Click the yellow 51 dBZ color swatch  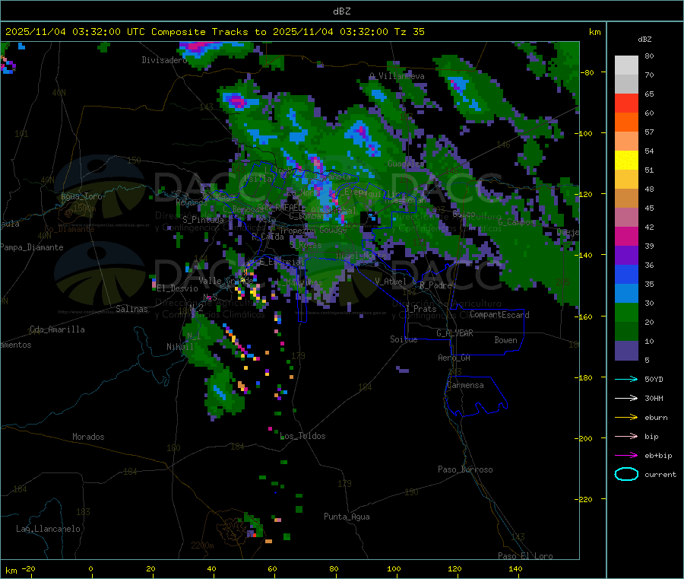tap(626, 161)
